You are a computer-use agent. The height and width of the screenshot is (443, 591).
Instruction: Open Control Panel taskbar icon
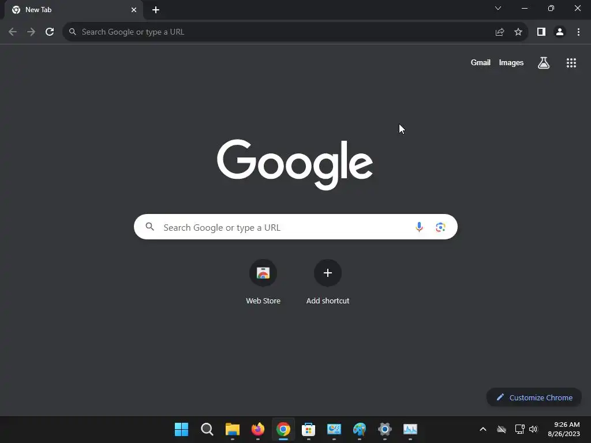pos(334,429)
